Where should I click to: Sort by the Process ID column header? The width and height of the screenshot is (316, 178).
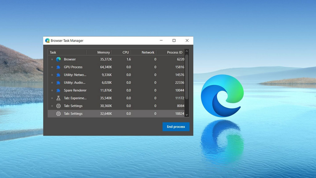point(170,52)
